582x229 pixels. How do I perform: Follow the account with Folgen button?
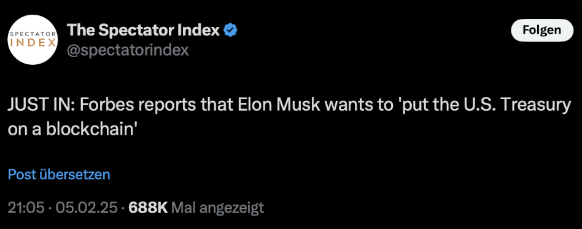pyautogui.click(x=542, y=30)
